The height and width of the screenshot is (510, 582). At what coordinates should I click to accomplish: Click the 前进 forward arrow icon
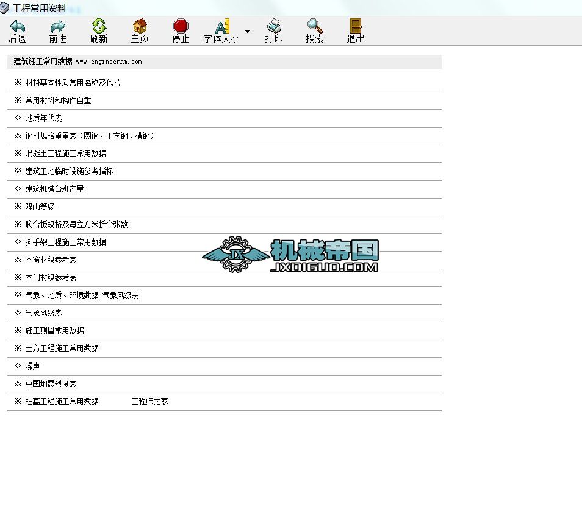tap(58, 26)
